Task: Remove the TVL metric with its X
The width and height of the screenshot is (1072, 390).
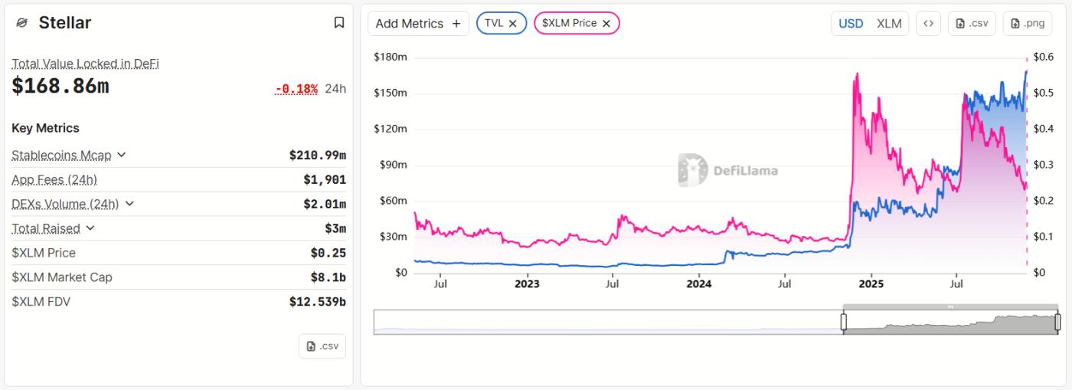Action: click(x=513, y=24)
